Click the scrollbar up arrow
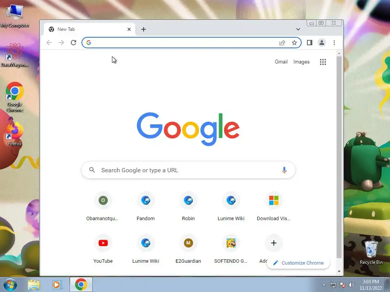Screen dimensions: 390x292 pyautogui.click(x=339, y=53)
